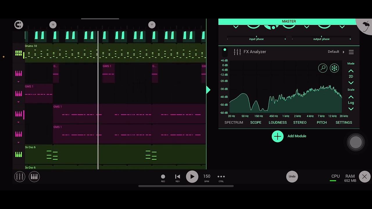Click the MASTER header bar
This screenshot has height=209, width=372.
(x=289, y=21)
